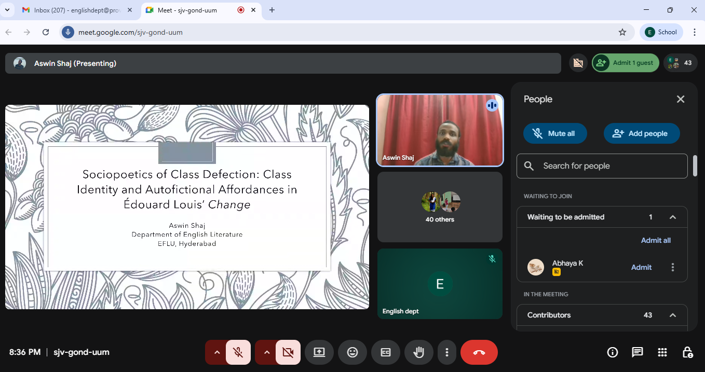
Task: Toggle the microphone mute button
Action: click(238, 352)
